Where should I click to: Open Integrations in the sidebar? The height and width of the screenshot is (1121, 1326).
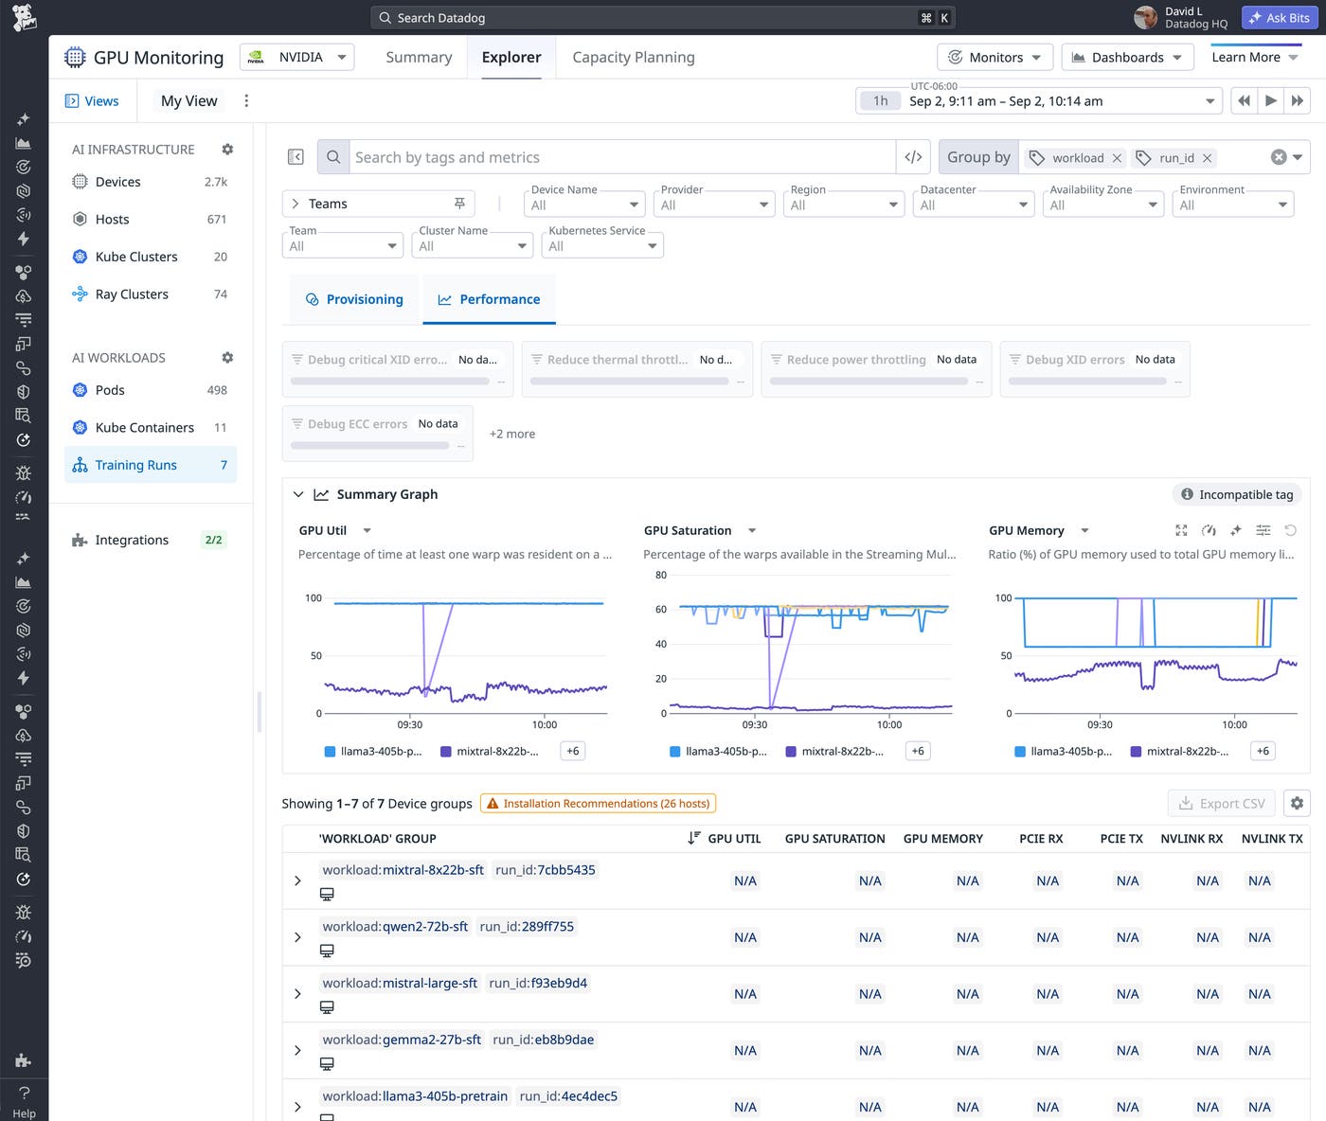(x=151, y=540)
